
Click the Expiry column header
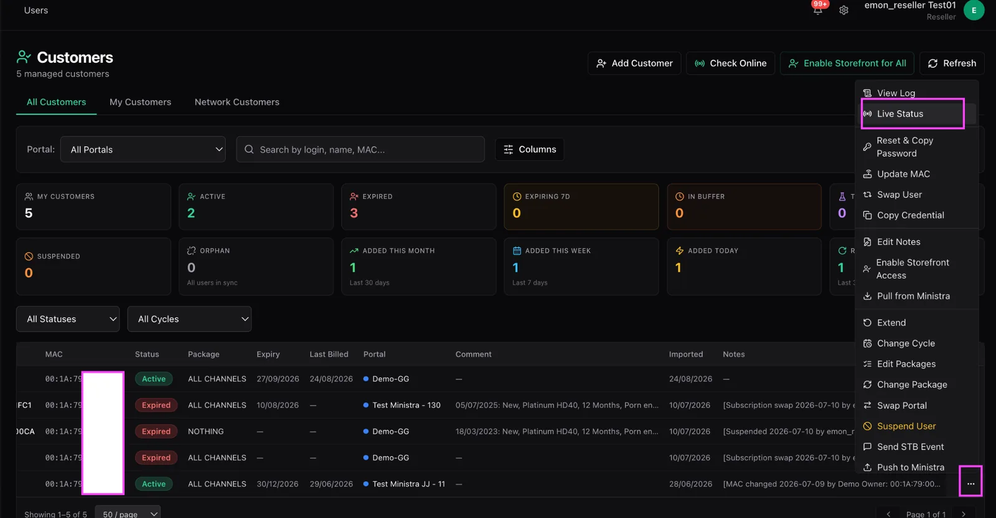pos(268,354)
